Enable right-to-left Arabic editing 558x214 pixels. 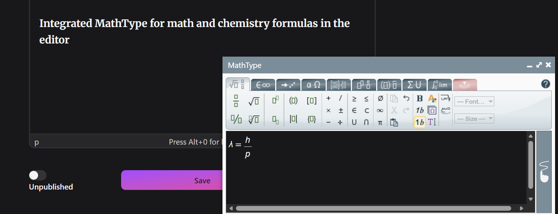click(445, 98)
